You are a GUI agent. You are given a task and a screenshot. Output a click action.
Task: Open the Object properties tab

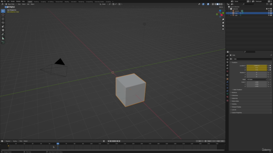[227, 79]
